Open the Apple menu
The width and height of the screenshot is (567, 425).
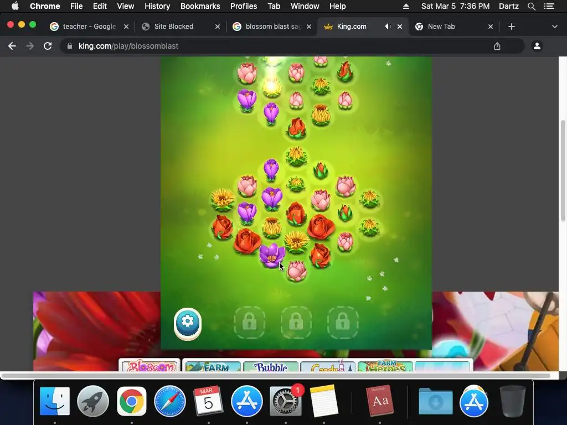[15, 6]
